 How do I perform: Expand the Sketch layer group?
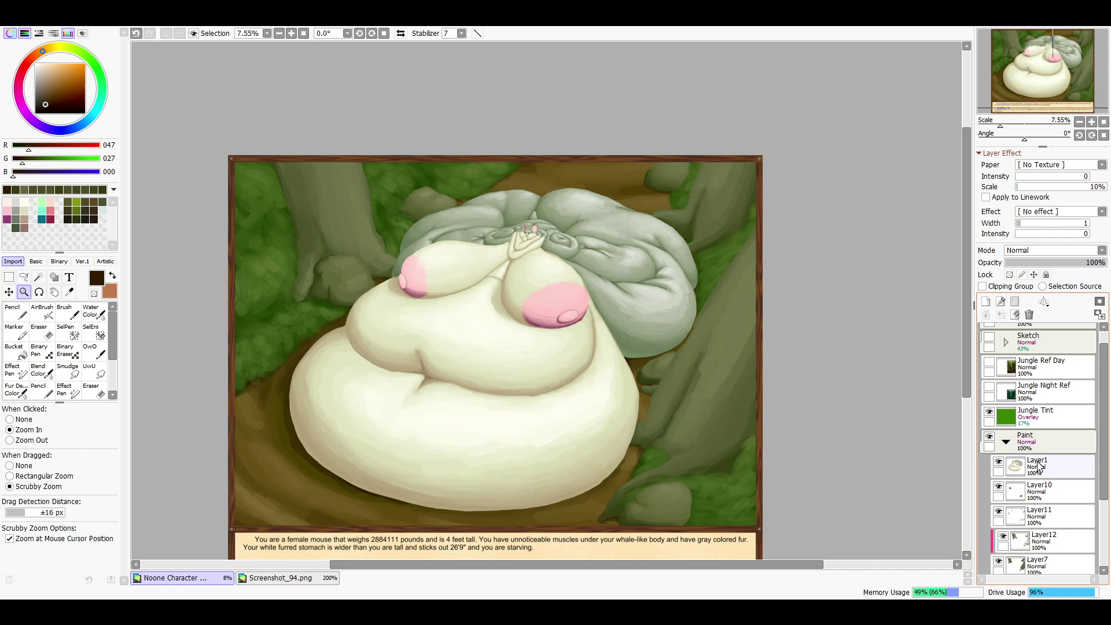[1006, 343]
